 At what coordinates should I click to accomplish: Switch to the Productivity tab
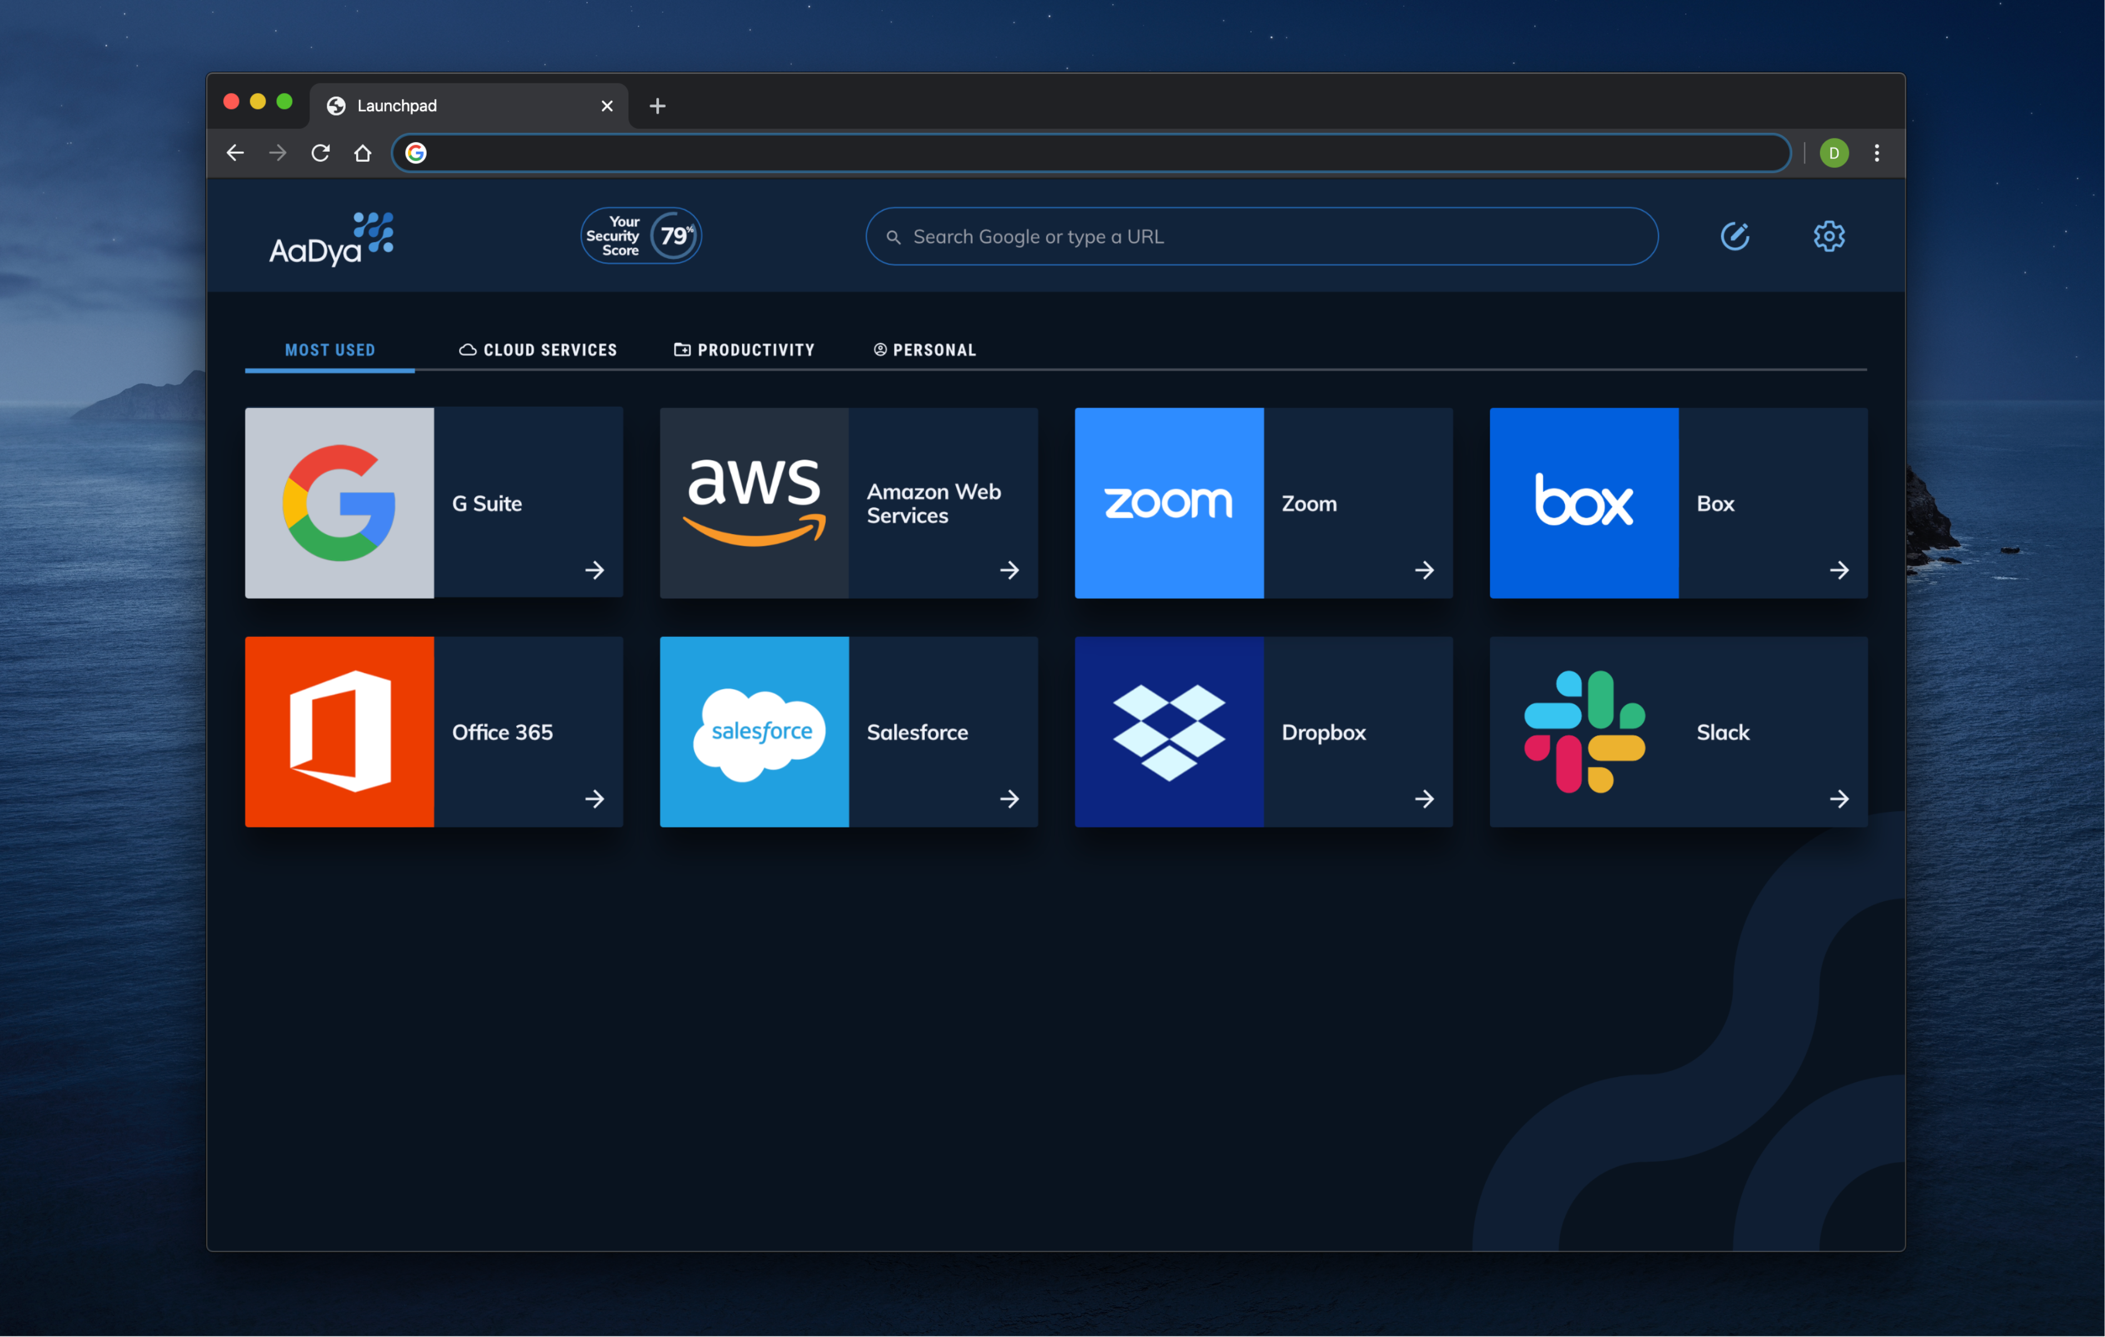point(744,350)
